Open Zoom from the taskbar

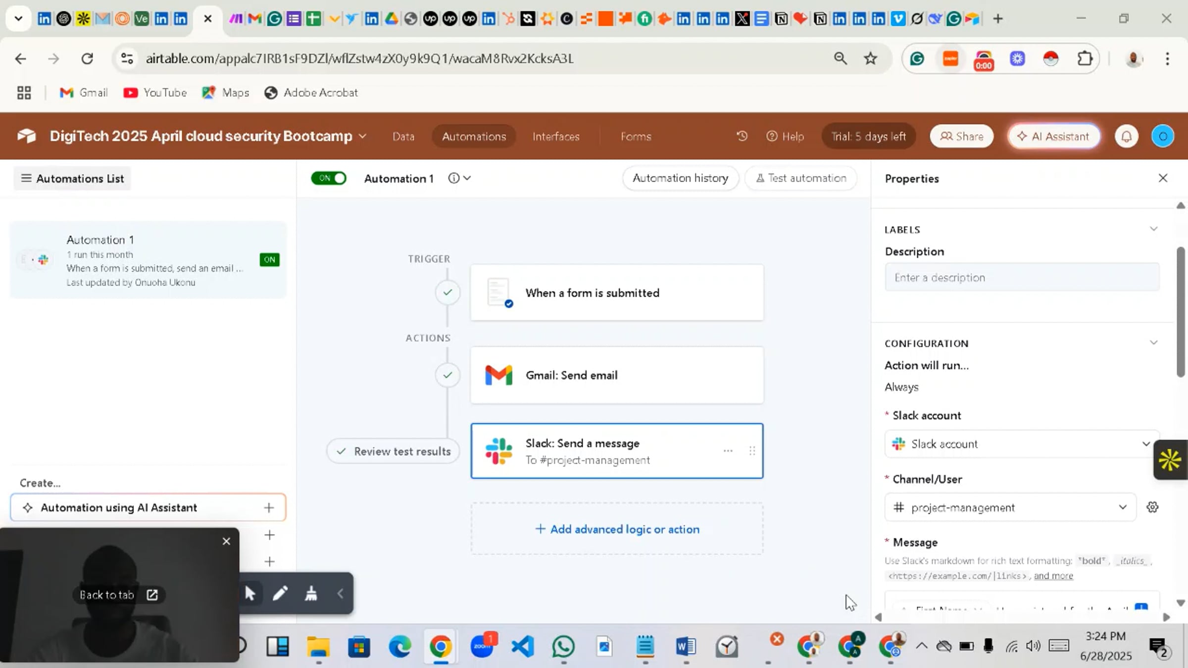click(x=482, y=646)
